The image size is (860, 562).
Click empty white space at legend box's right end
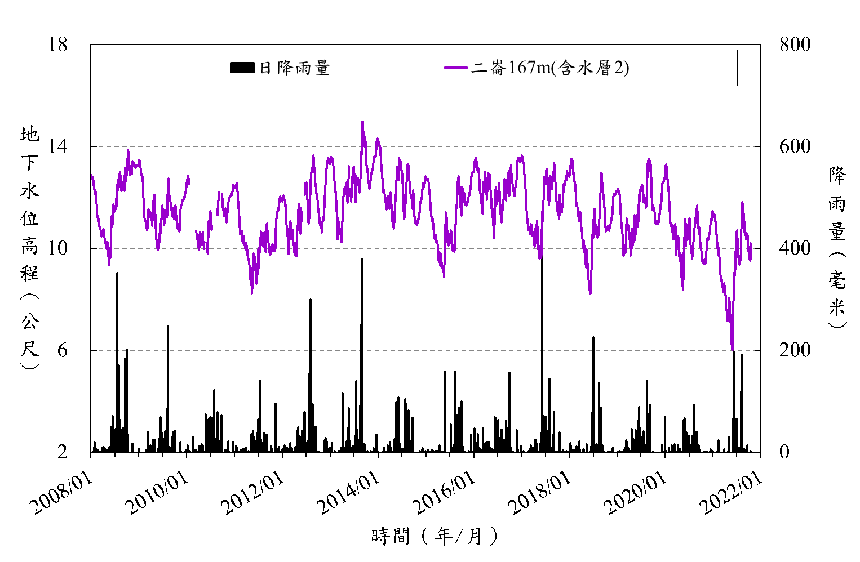click(688, 68)
